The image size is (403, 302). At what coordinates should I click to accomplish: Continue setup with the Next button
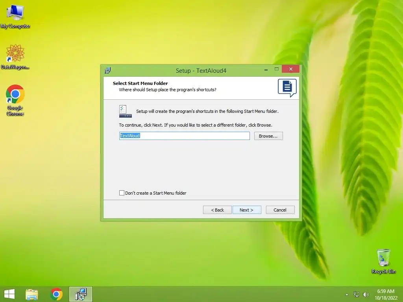click(247, 210)
